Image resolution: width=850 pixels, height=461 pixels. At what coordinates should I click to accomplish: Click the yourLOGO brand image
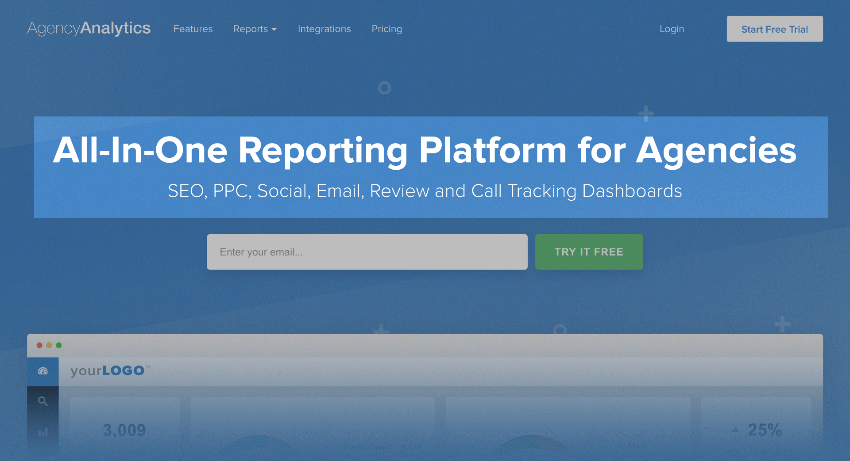point(111,371)
